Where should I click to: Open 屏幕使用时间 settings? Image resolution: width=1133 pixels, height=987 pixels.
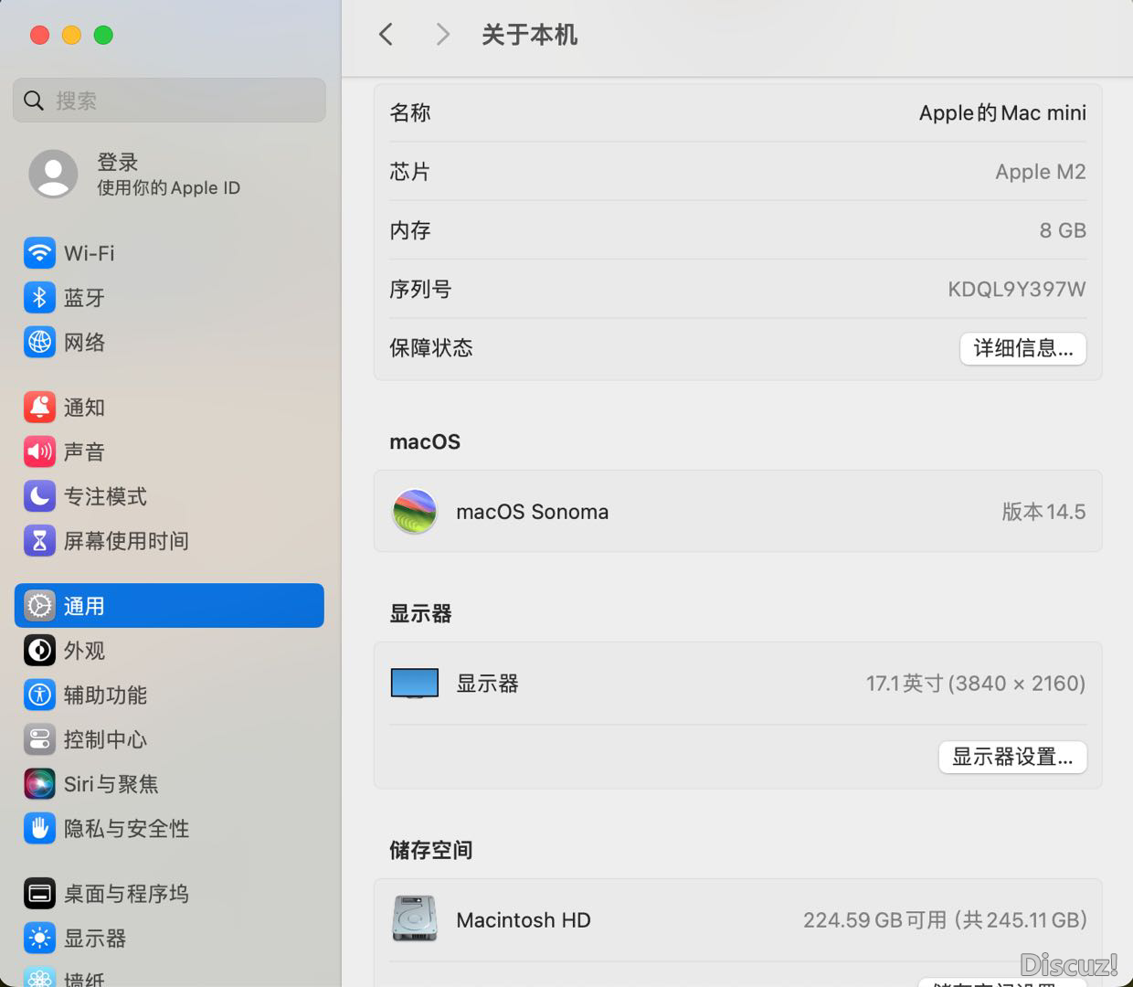tap(169, 541)
